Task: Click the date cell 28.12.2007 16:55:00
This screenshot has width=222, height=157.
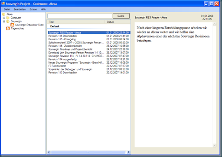Action: pyautogui.click(x=118, y=46)
